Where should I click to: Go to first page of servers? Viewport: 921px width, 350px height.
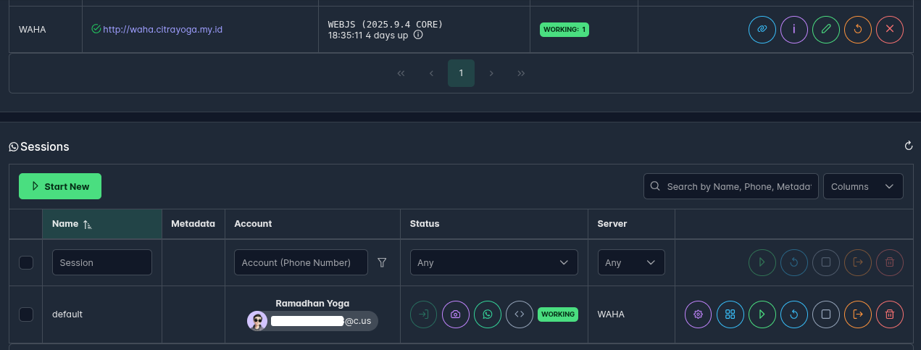click(401, 73)
